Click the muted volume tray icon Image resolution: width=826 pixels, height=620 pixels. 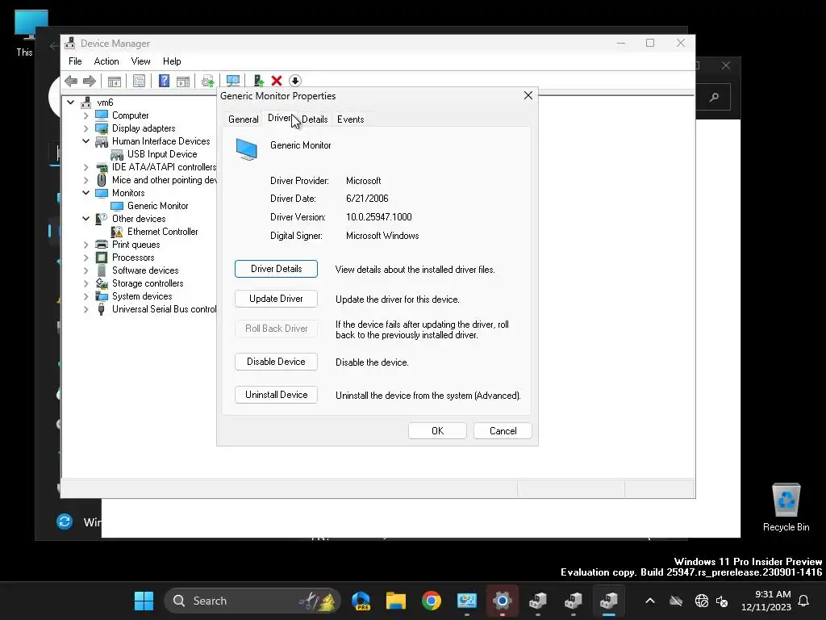click(x=722, y=601)
